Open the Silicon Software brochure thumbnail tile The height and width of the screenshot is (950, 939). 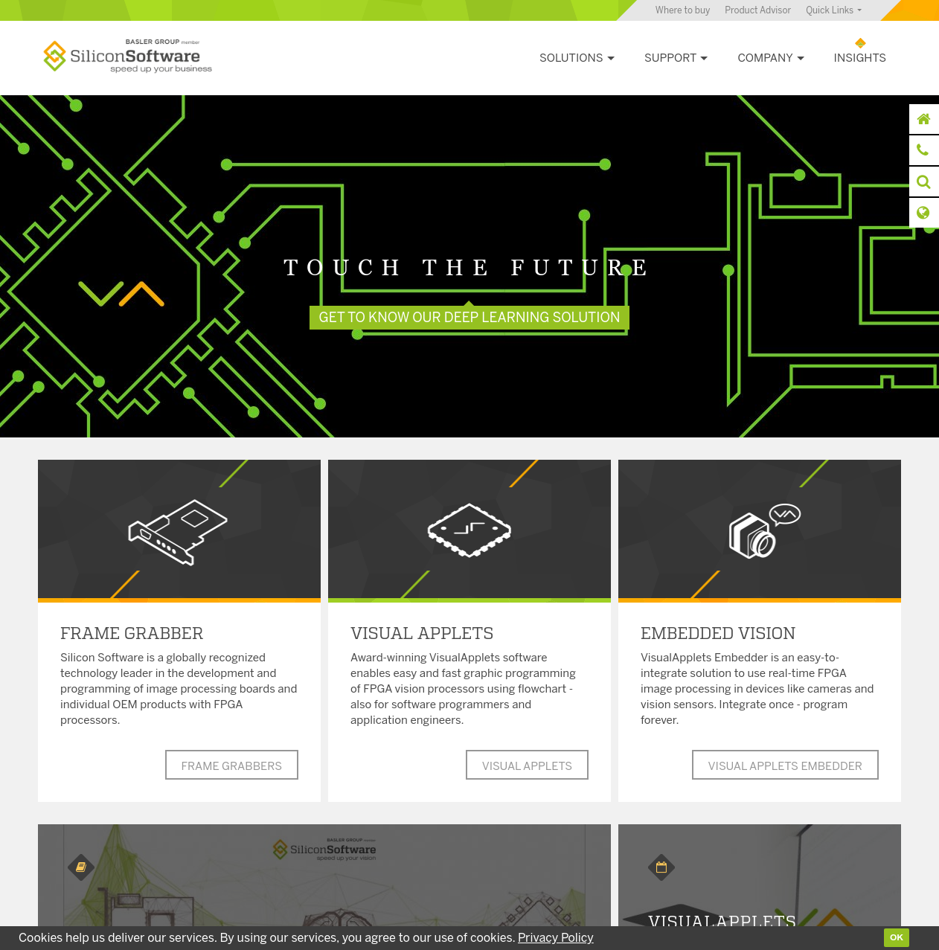click(x=324, y=876)
